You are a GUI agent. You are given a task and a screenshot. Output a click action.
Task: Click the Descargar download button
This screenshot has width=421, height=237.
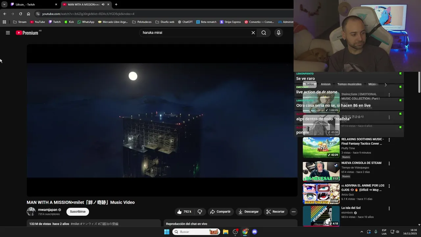click(x=249, y=212)
